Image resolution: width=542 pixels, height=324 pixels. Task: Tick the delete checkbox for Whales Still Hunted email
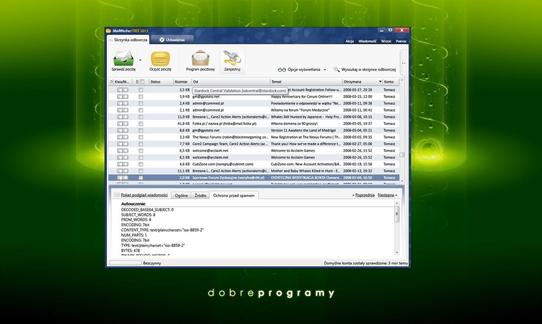coord(141,117)
